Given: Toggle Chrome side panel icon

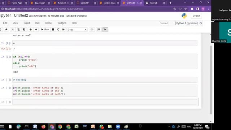Looking at the screenshot, I should (x=197, y=9).
